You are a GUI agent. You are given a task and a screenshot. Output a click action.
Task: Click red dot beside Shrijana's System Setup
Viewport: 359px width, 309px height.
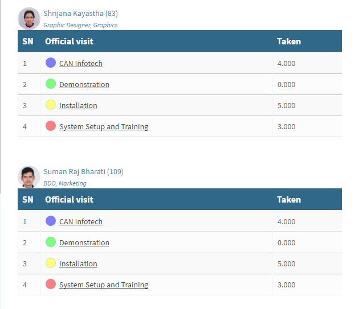51,126
